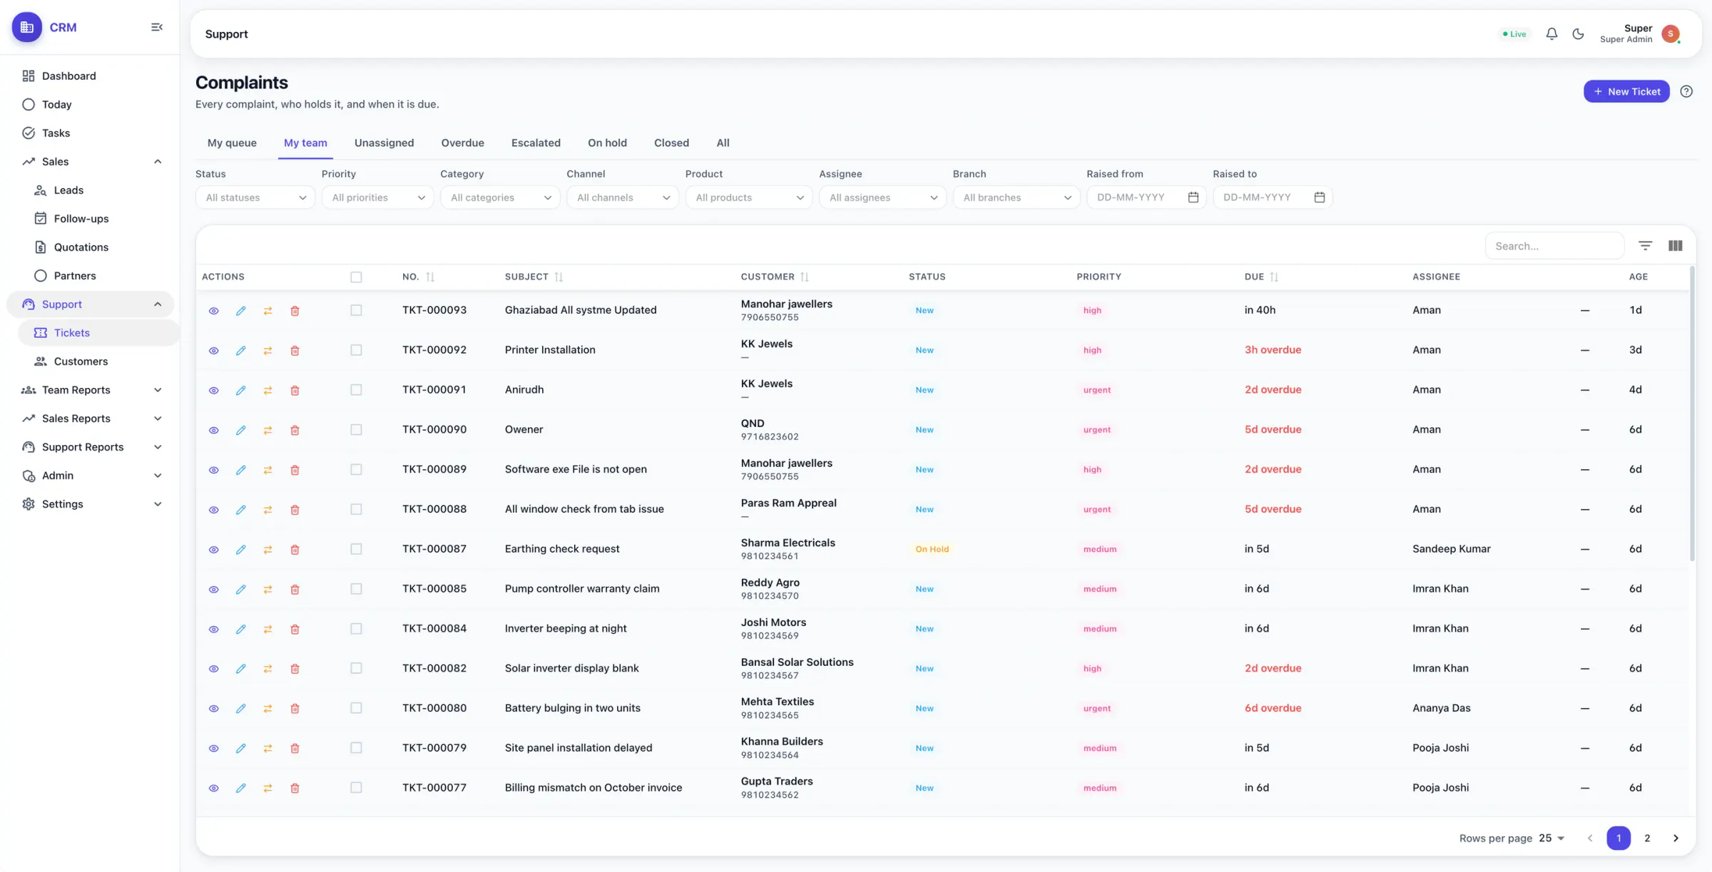1712x872 pixels.
Task: Open the notifications bell
Action: tap(1551, 34)
